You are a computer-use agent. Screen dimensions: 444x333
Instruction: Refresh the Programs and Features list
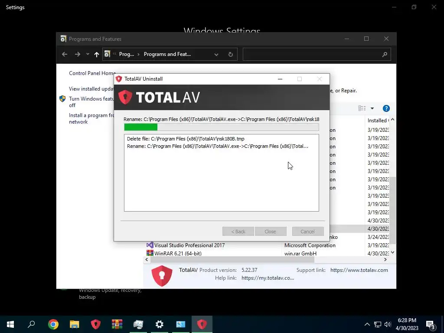[231, 54]
